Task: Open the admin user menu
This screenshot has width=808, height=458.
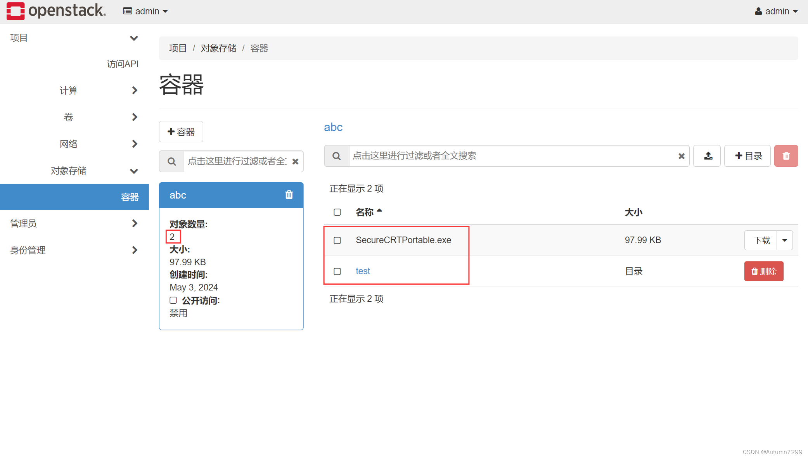Action: tap(776, 11)
